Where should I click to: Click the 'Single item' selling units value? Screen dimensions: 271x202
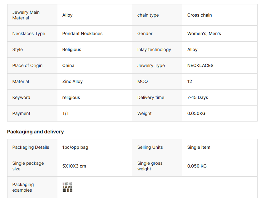[199, 147]
